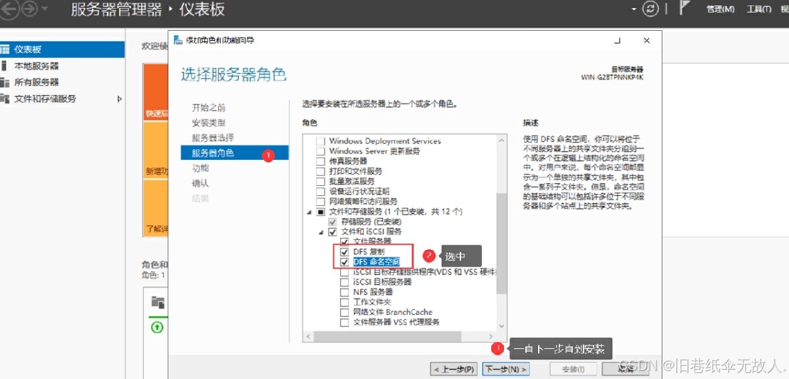The height and width of the screenshot is (379, 789).
Task: Click the 仪表板 dashboard icon in sidebar
Action: (5, 49)
